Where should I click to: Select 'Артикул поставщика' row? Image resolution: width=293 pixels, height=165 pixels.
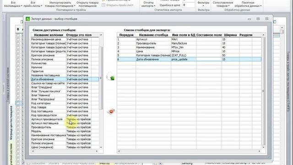click(65, 123)
